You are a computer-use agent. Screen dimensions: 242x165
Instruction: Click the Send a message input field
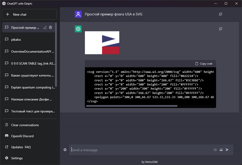click(x=138, y=150)
